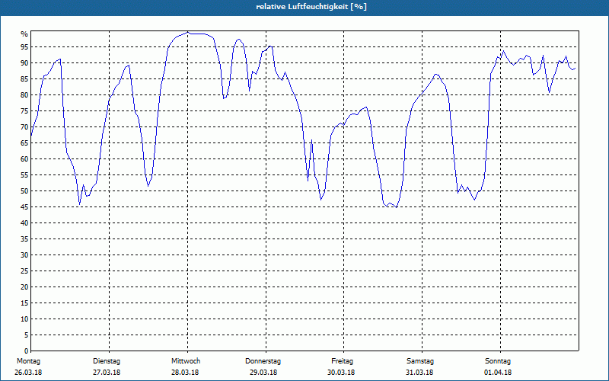Select the '15' y-axis label
This screenshot has height=381, width=609.
pos(24,303)
